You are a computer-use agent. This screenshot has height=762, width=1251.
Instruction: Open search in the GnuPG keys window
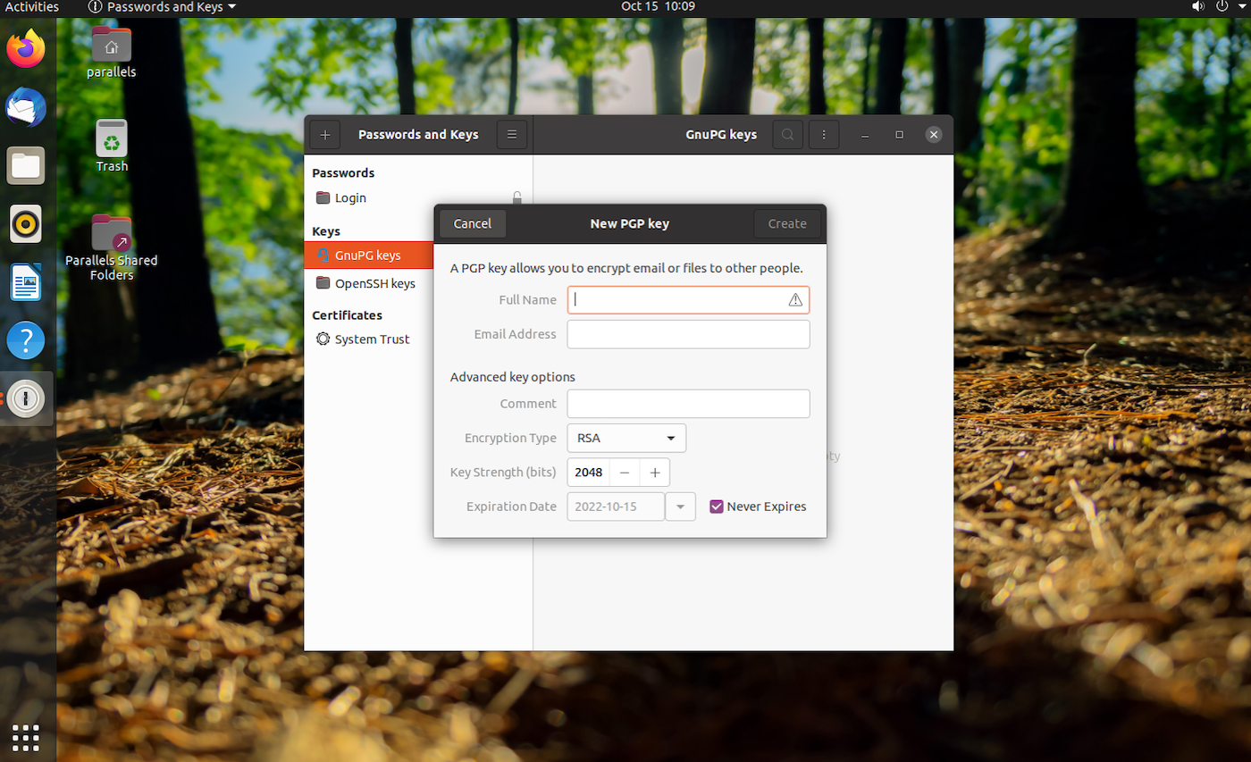(786, 134)
